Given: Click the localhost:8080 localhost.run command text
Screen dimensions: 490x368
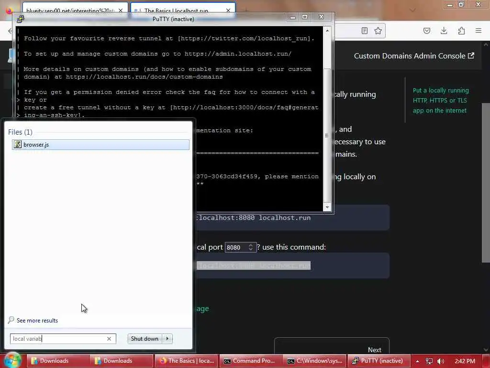Looking at the screenshot, I should pos(254,218).
